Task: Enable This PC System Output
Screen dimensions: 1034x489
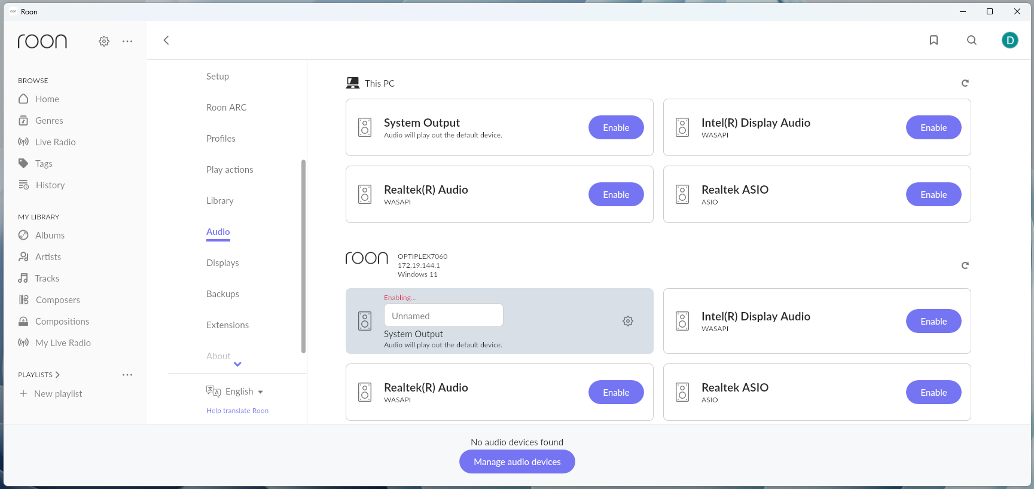Action: click(x=616, y=127)
